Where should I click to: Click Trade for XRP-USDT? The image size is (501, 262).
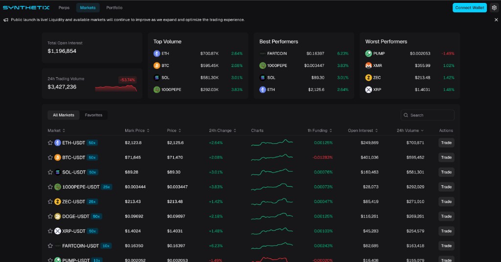(x=446, y=231)
